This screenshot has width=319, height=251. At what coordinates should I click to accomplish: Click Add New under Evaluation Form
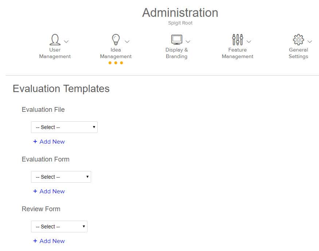point(49,191)
